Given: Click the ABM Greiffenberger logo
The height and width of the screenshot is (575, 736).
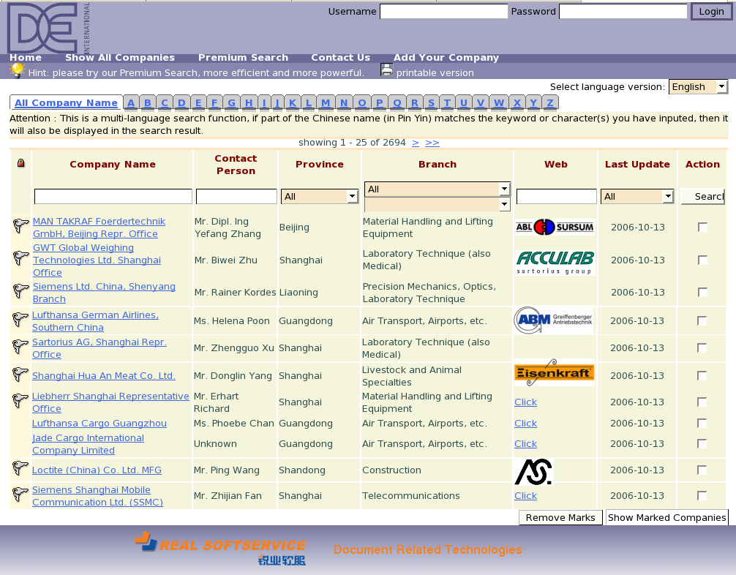Looking at the screenshot, I should 553,320.
